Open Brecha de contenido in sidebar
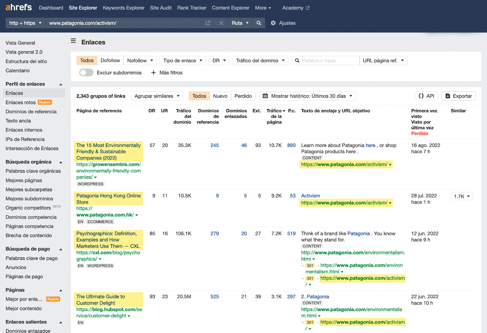 pos(29,236)
